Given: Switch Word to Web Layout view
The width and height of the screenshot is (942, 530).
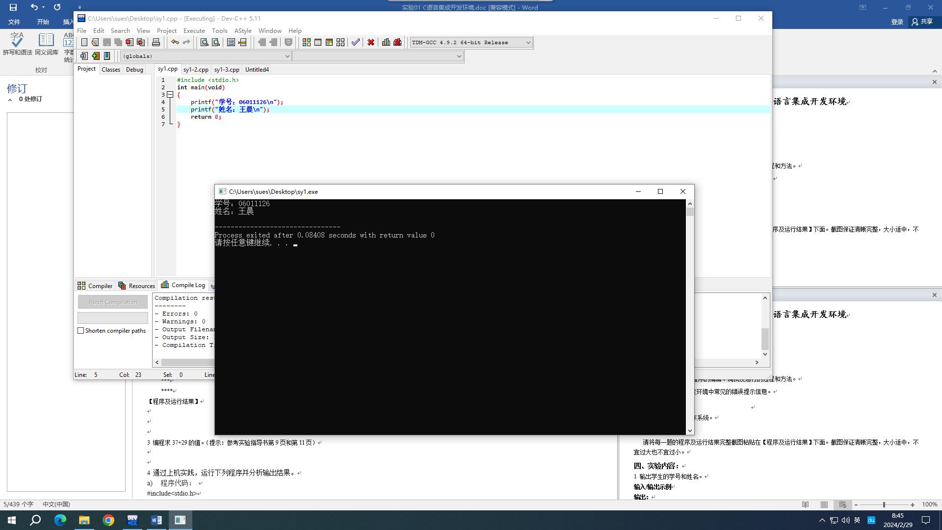Looking at the screenshot, I should tap(843, 504).
